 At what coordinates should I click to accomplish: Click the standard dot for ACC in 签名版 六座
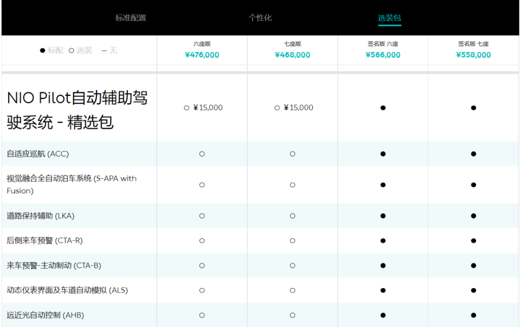383,154
